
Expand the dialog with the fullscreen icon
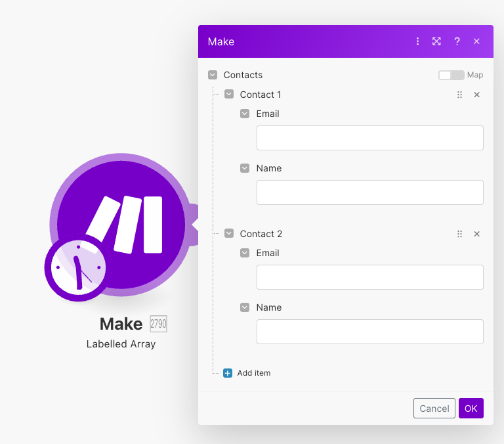(x=436, y=41)
